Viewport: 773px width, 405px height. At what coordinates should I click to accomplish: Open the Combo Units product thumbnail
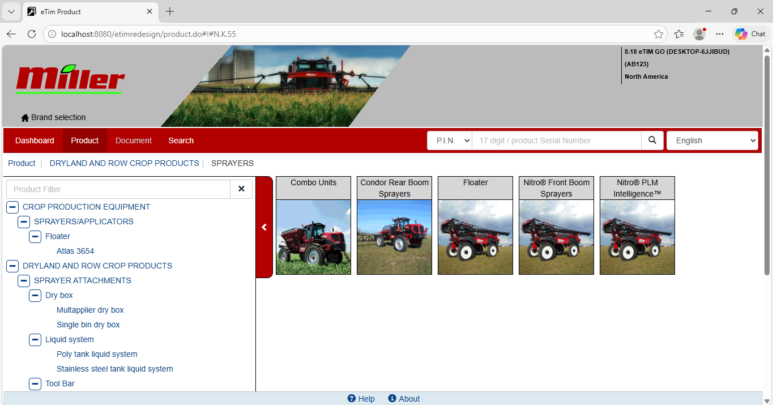(x=313, y=225)
